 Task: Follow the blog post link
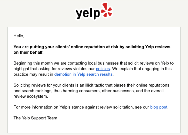tap(159, 107)
